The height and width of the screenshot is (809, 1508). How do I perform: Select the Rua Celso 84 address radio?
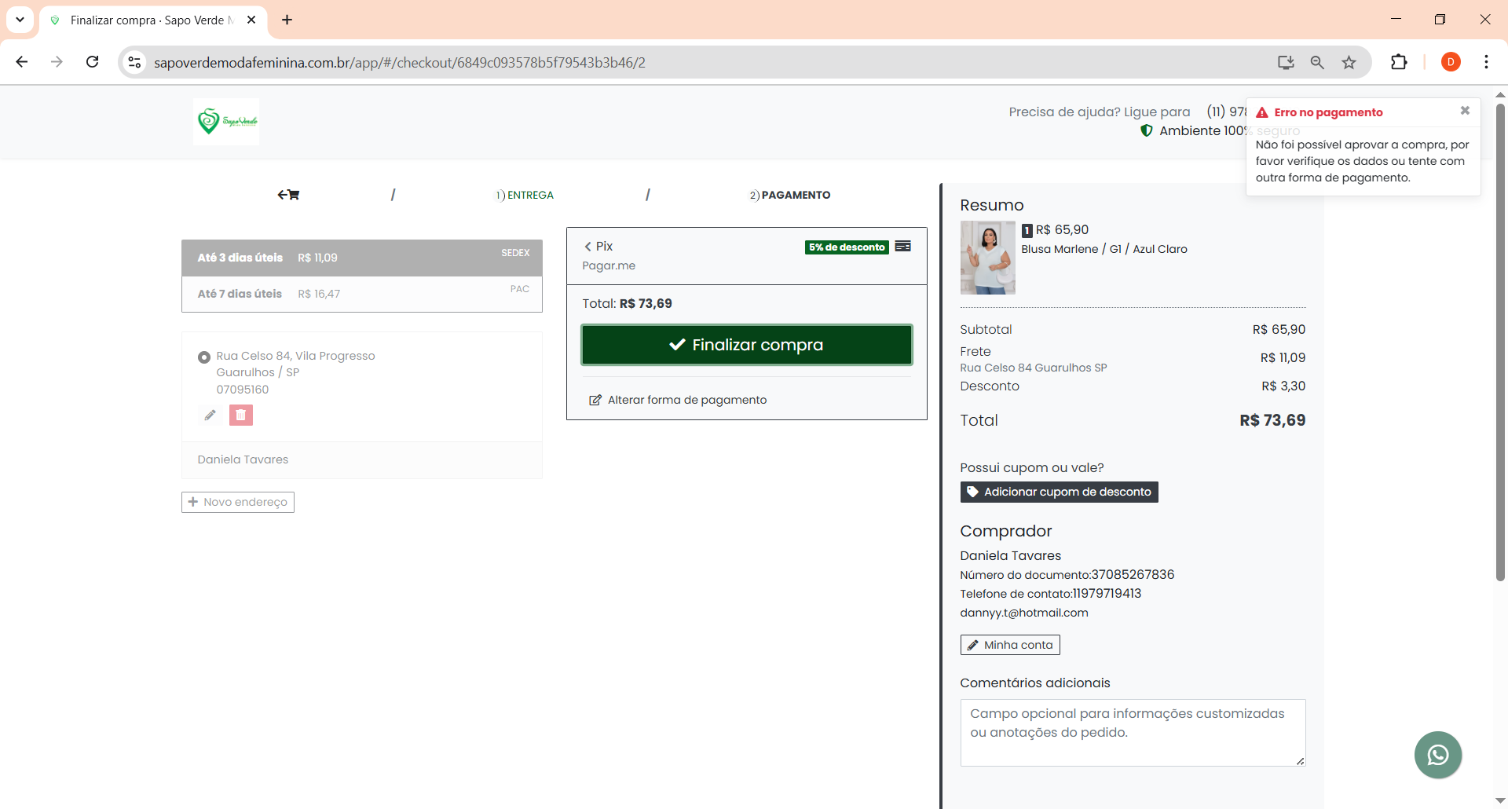point(204,357)
